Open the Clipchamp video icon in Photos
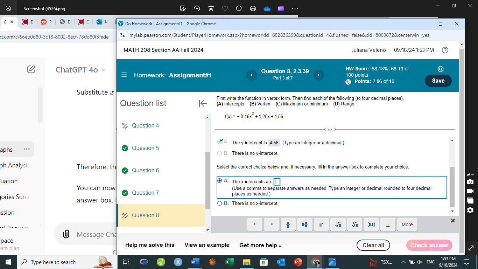The image size is (478, 269). pos(281,9)
